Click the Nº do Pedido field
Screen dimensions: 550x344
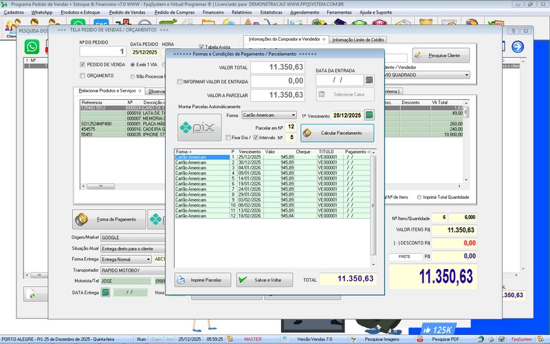102,51
